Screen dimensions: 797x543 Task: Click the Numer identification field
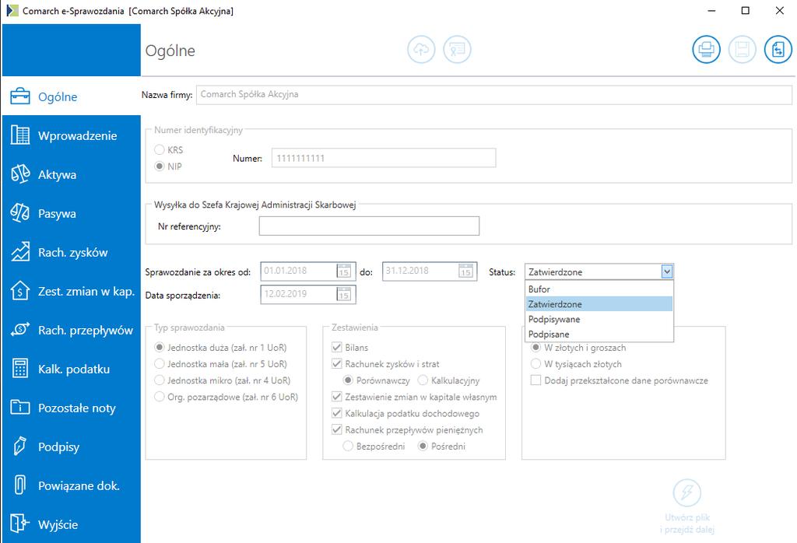384,158
